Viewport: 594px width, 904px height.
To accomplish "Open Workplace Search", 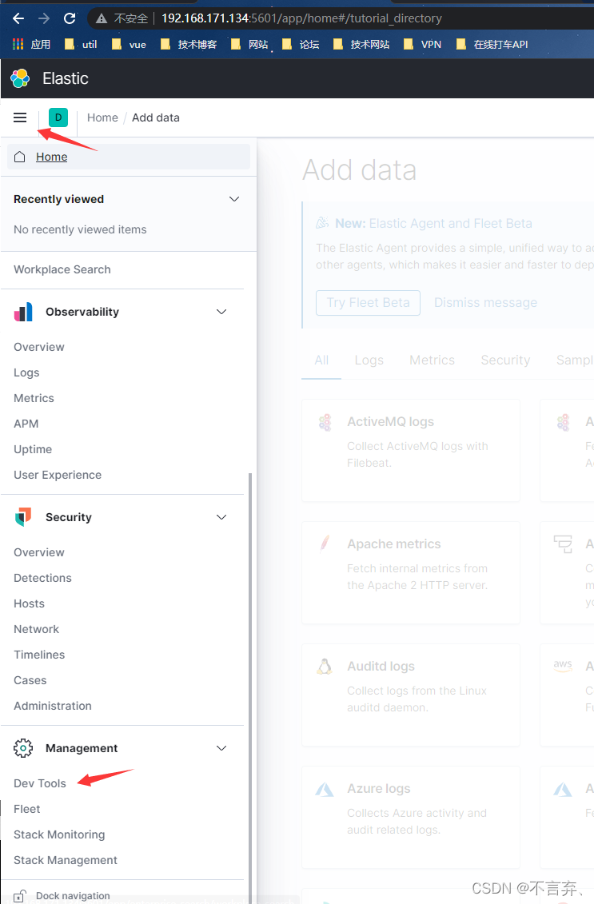I will coord(62,270).
